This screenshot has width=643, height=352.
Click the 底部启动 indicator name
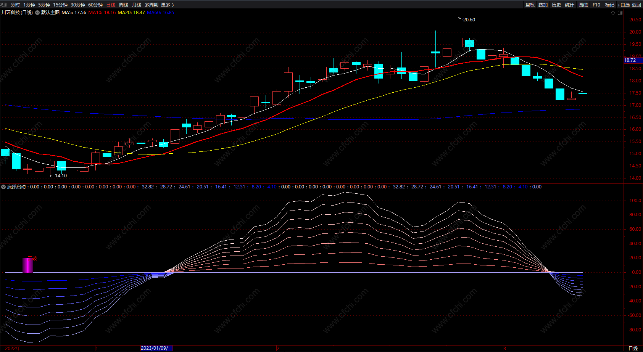click(x=16, y=187)
